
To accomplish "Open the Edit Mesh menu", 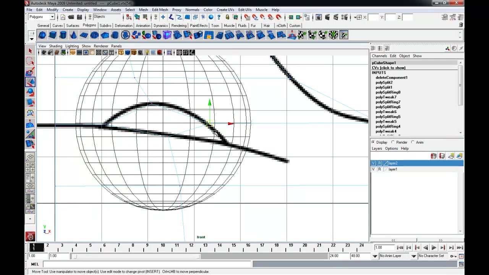I will click(160, 10).
